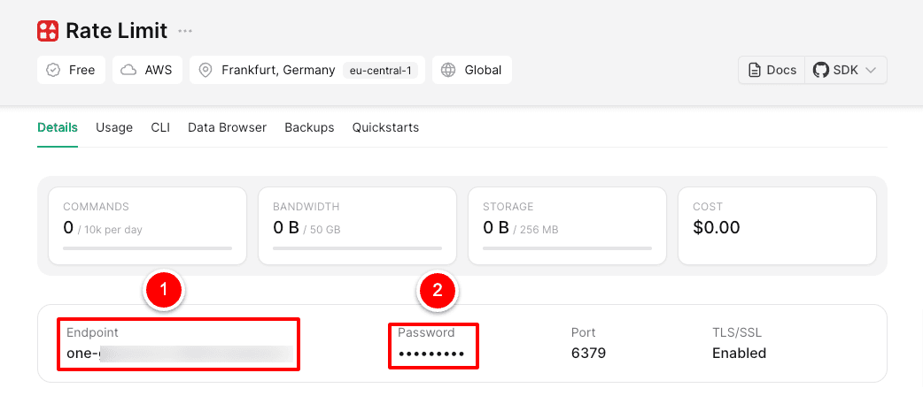Click the masked Password dots

point(431,354)
